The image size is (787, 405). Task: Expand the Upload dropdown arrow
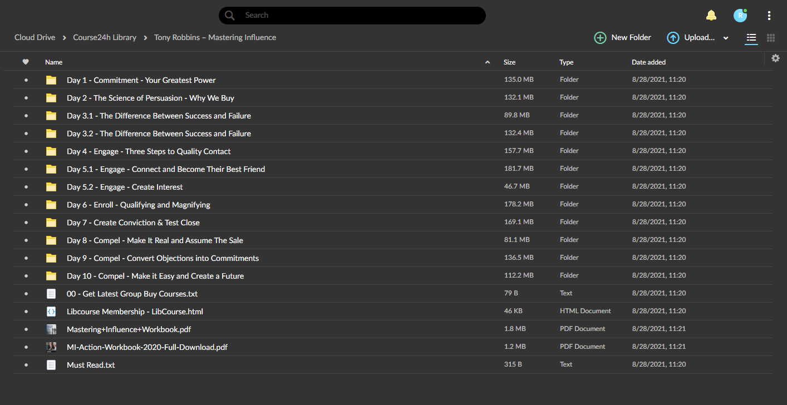[726, 38]
